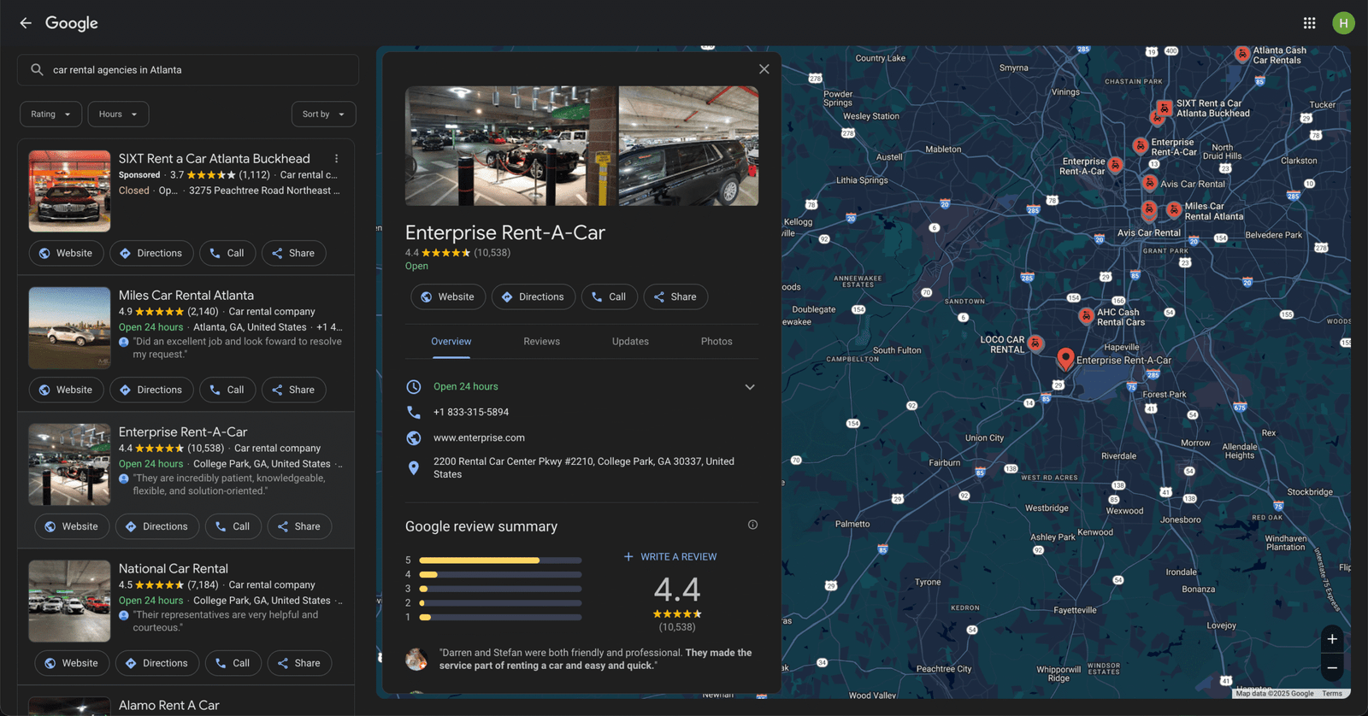Image resolution: width=1368 pixels, height=716 pixels.
Task: Open Website in the Enterprise list card
Action: [72, 526]
